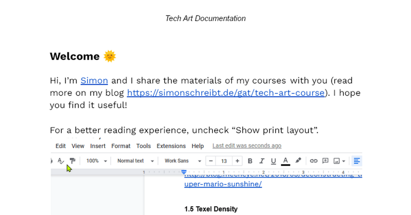
Task: Click the 'Tech Art Documentation' title
Action: tap(206, 18)
